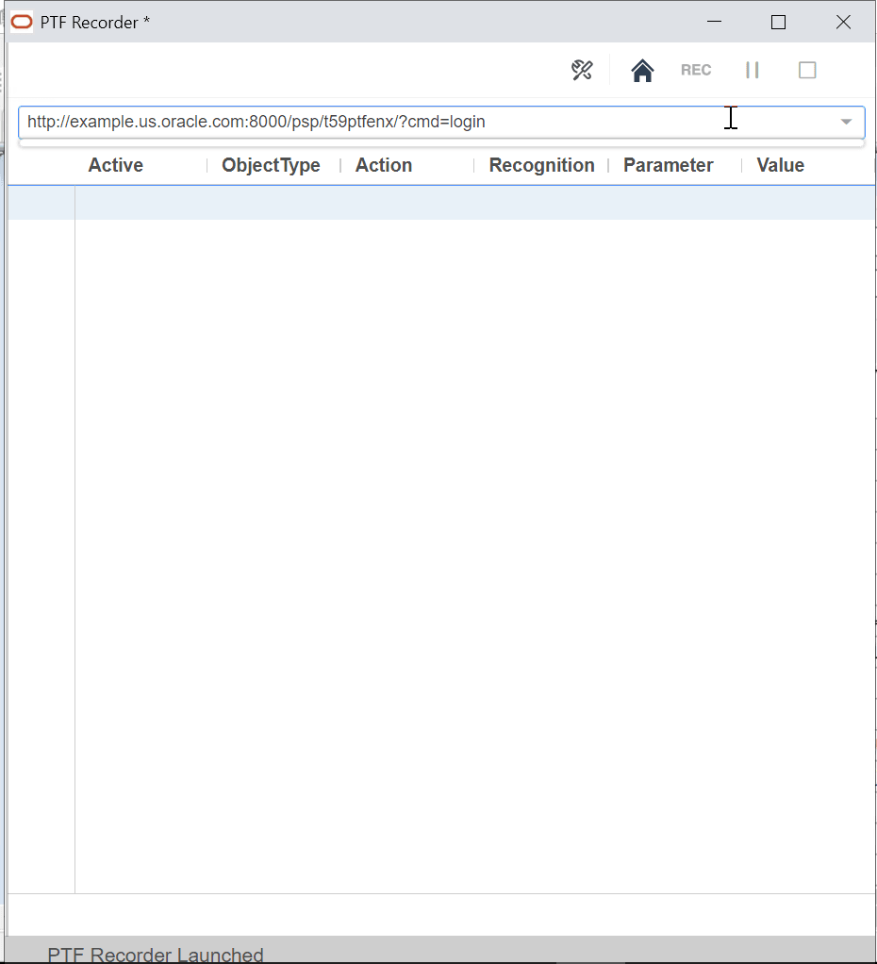Image resolution: width=877 pixels, height=964 pixels.
Task: Click the Oracle logo in the title bar
Action: [x=21, y=21]
